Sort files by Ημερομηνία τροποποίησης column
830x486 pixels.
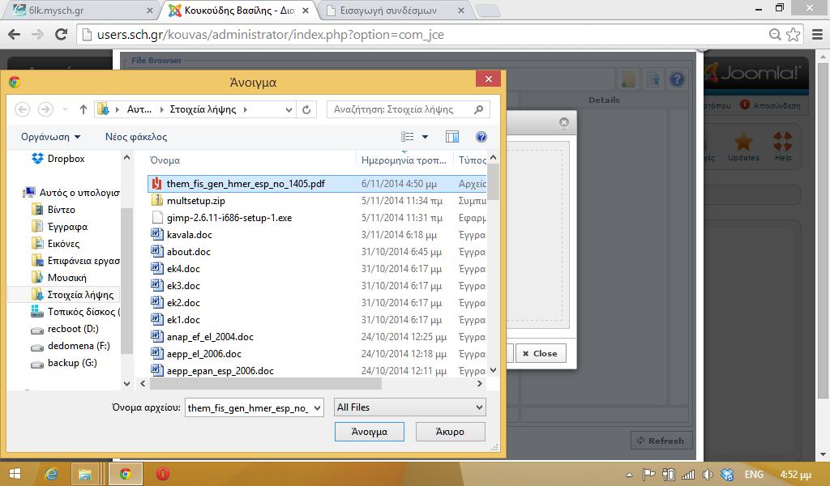pyautogui.click(x=404, y=160)
